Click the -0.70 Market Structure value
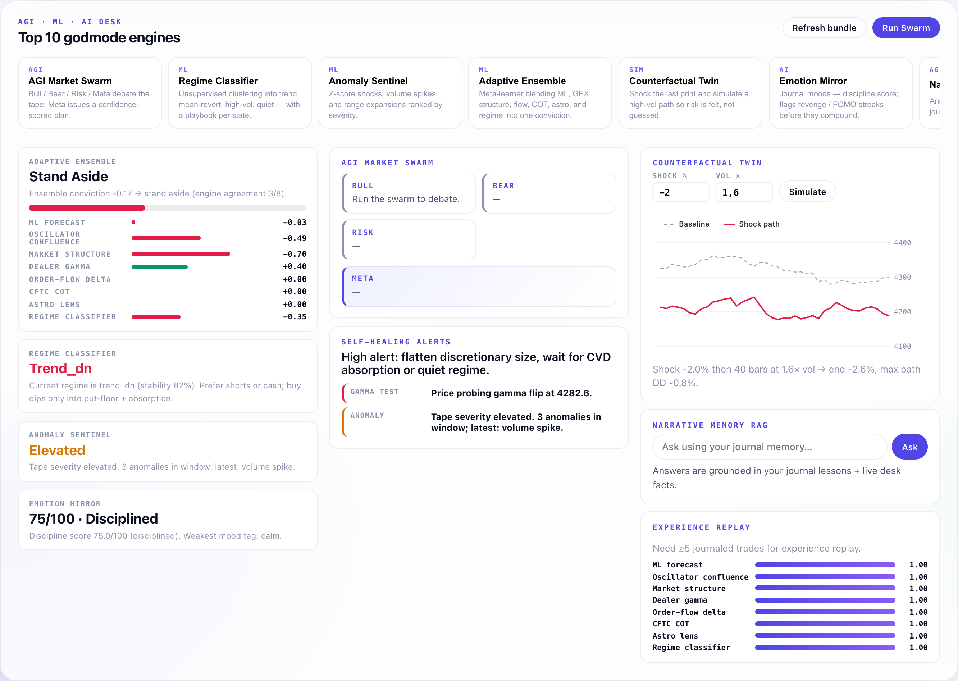The image size is (958, 681). (295, 254)
